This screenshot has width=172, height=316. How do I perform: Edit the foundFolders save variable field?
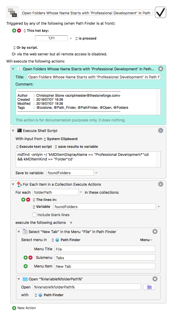tap(70, 173)
